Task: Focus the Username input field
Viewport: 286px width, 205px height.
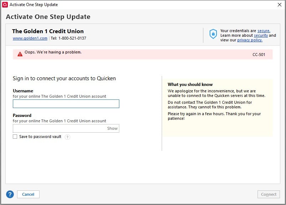Action: [x=66, y=104]
